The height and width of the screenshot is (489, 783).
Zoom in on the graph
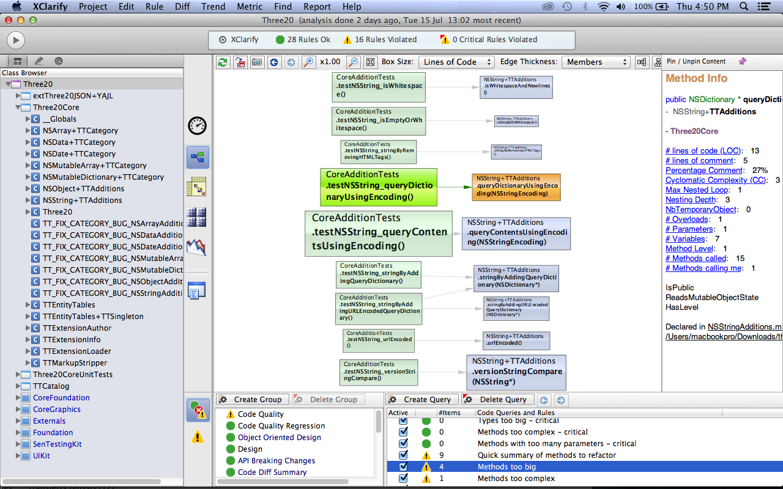309,62
